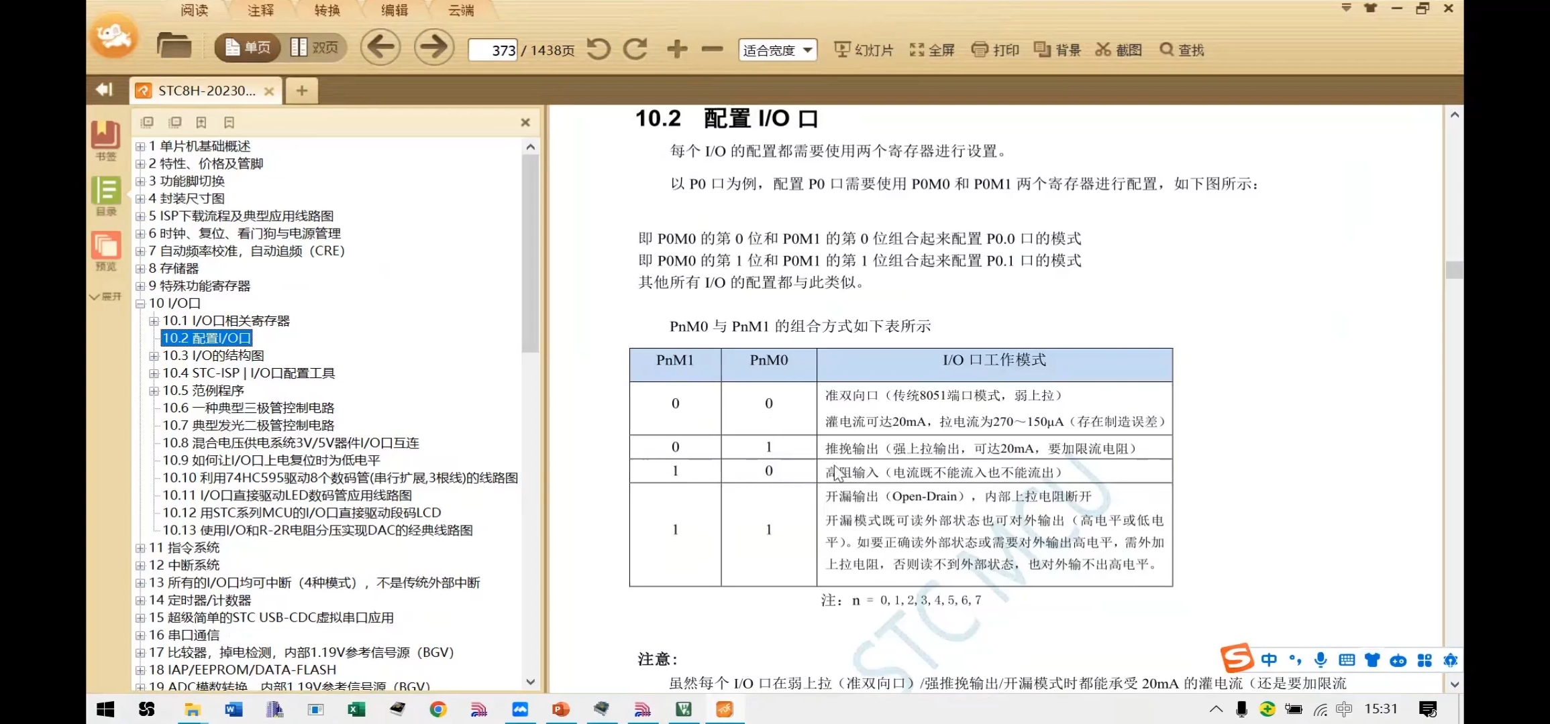Open 16 串口通信 outline entry
The width and height of the screenshot is (1550, 724).
[184, 635]
